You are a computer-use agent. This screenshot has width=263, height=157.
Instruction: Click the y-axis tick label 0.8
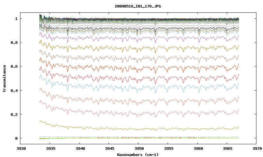pos(14,43)
